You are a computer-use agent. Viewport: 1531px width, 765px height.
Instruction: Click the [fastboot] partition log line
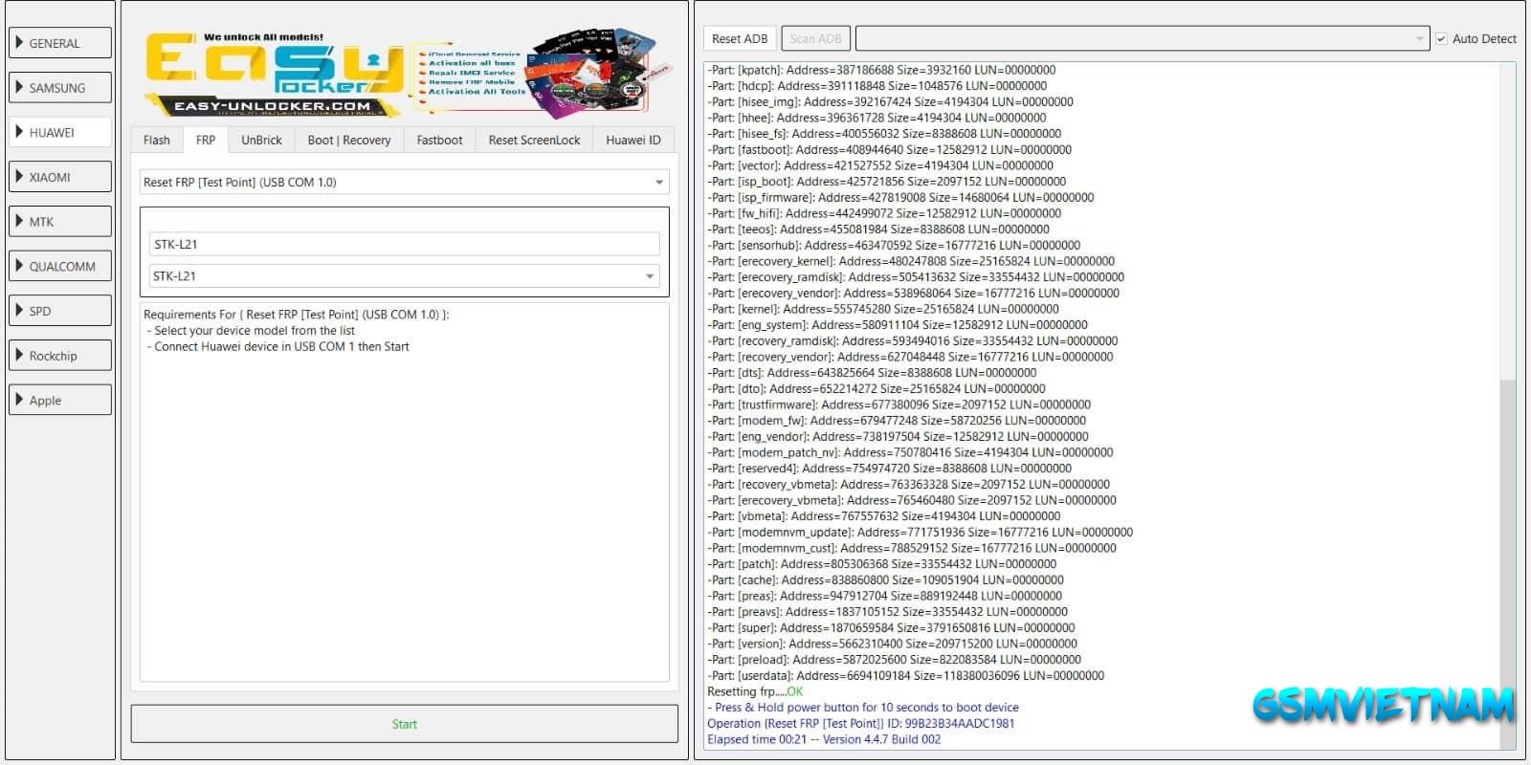889,149
